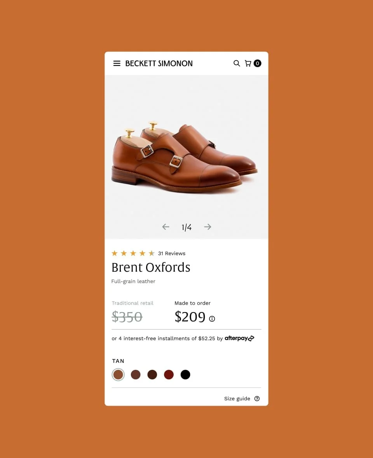373x458 pixels.
Task: Click the Size guide question mark icon
Action: point(257,399)
